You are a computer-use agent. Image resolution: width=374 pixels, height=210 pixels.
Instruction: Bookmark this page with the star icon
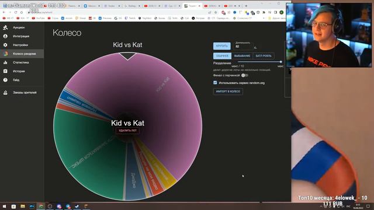pyautogui.click(x=216, y=12)
